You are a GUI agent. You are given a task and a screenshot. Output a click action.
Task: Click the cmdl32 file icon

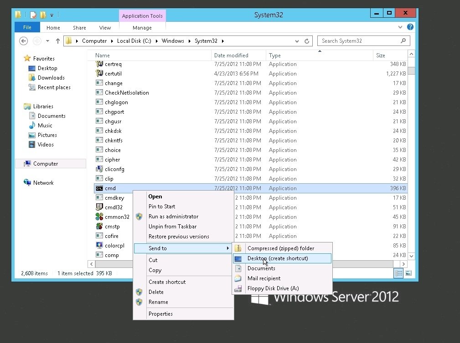99,207
